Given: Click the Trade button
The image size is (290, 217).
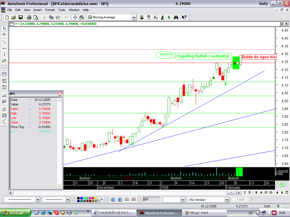Looking at the screenshot, I should coord(240,199).
